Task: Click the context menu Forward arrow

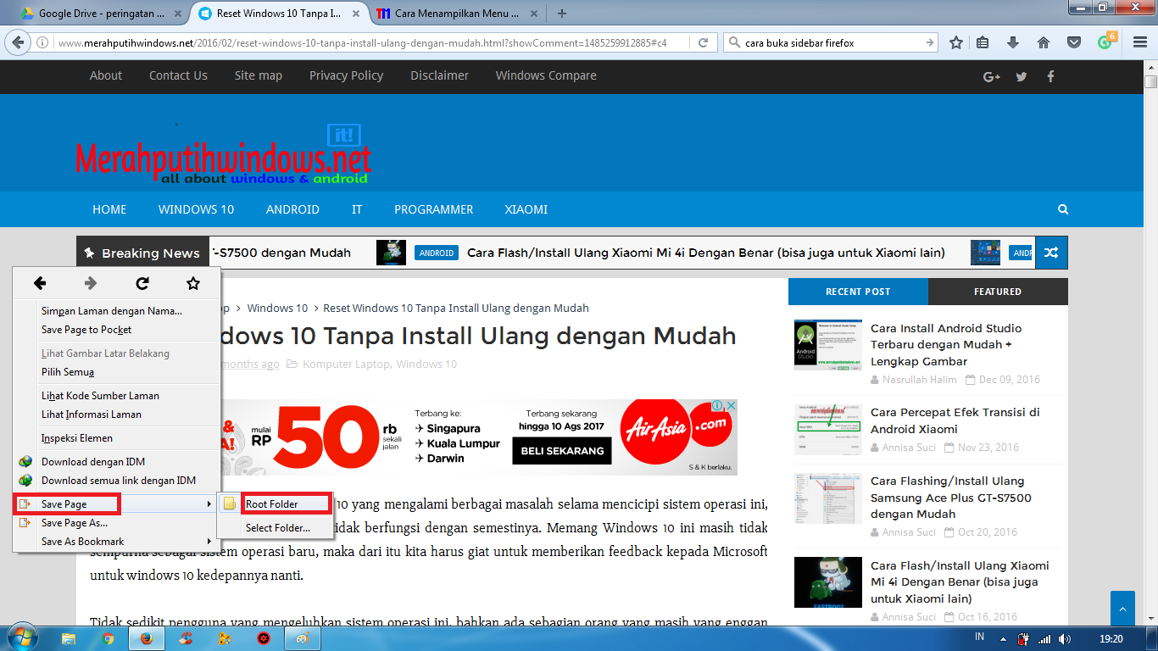Action: pos(91,283)
